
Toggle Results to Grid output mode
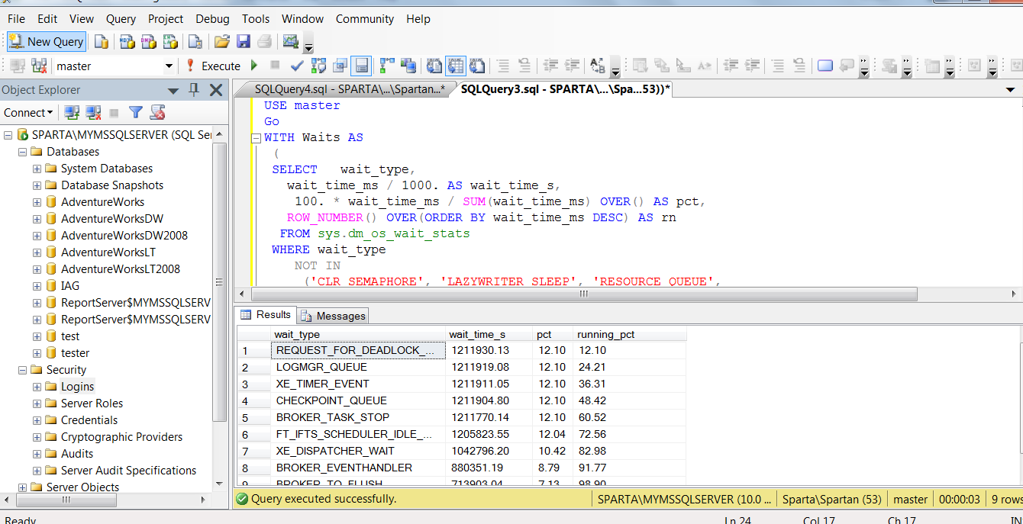[x=456, y=66]
